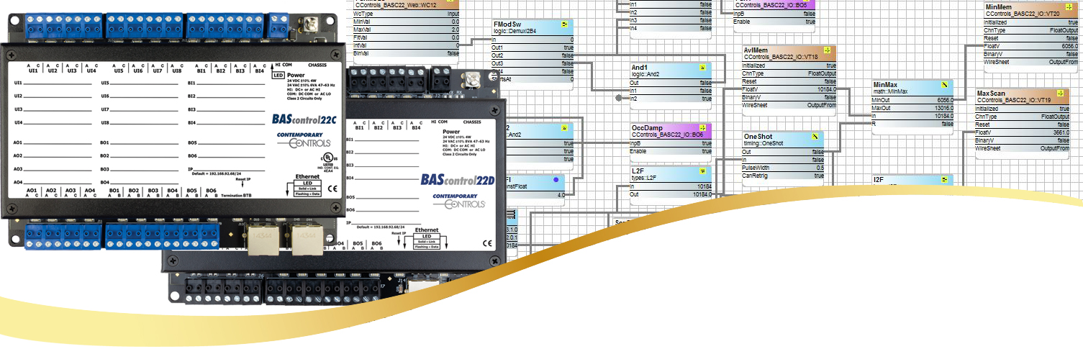Click the MinMem block's yellow icon
Image resolution: width=1083 pixels, height=349 pixels.
(x=1069, y=8)
